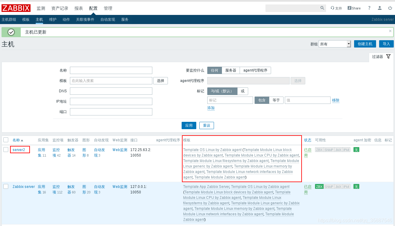The height and width of the screenshot is (226, 395).
Task: Choose tag mode 与/或（默认）
Action: [222, 91]
